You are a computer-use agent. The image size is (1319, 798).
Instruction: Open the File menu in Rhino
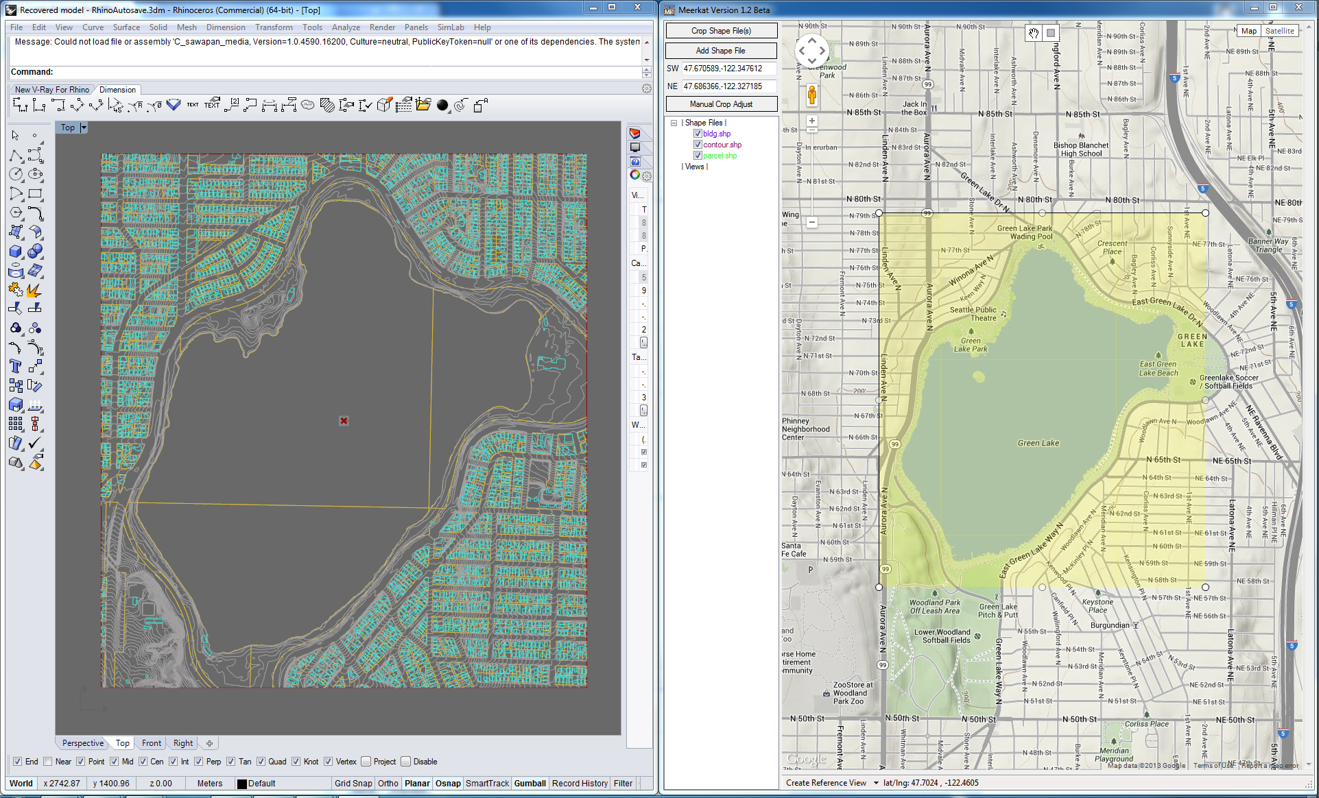[x=16, y=27]
